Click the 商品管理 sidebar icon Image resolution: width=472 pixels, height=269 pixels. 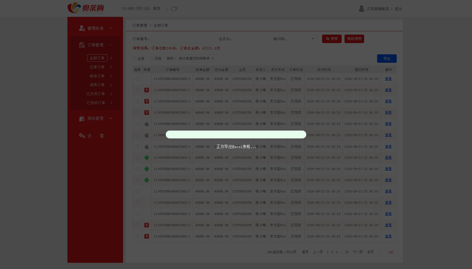pyautogui.click(x=82, y=118)
